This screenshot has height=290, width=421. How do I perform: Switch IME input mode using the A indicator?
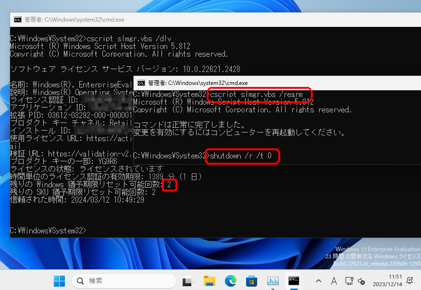[334, 281]
